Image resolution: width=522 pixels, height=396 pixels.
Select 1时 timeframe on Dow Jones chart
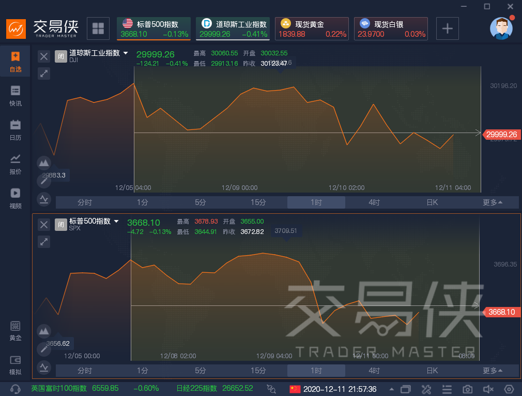[316, 202]
